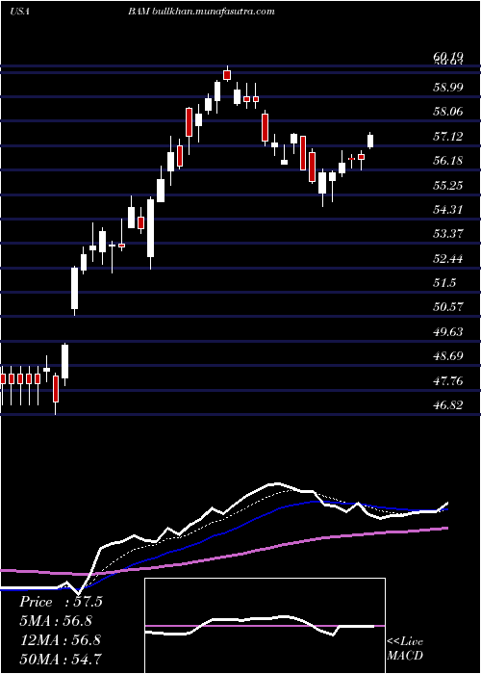Click the 46.82 price level label
481x674 pixels.
pos(448,405)
